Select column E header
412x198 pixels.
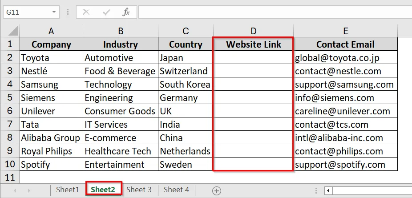point(346,31)
